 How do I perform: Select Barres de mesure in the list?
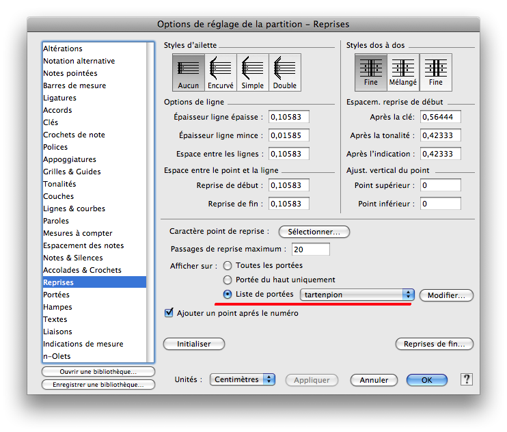point(74,85)
